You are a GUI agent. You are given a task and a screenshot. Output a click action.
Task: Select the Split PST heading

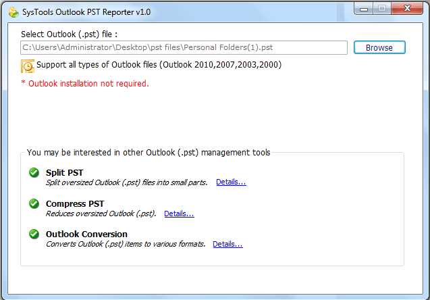pos(64,173)
